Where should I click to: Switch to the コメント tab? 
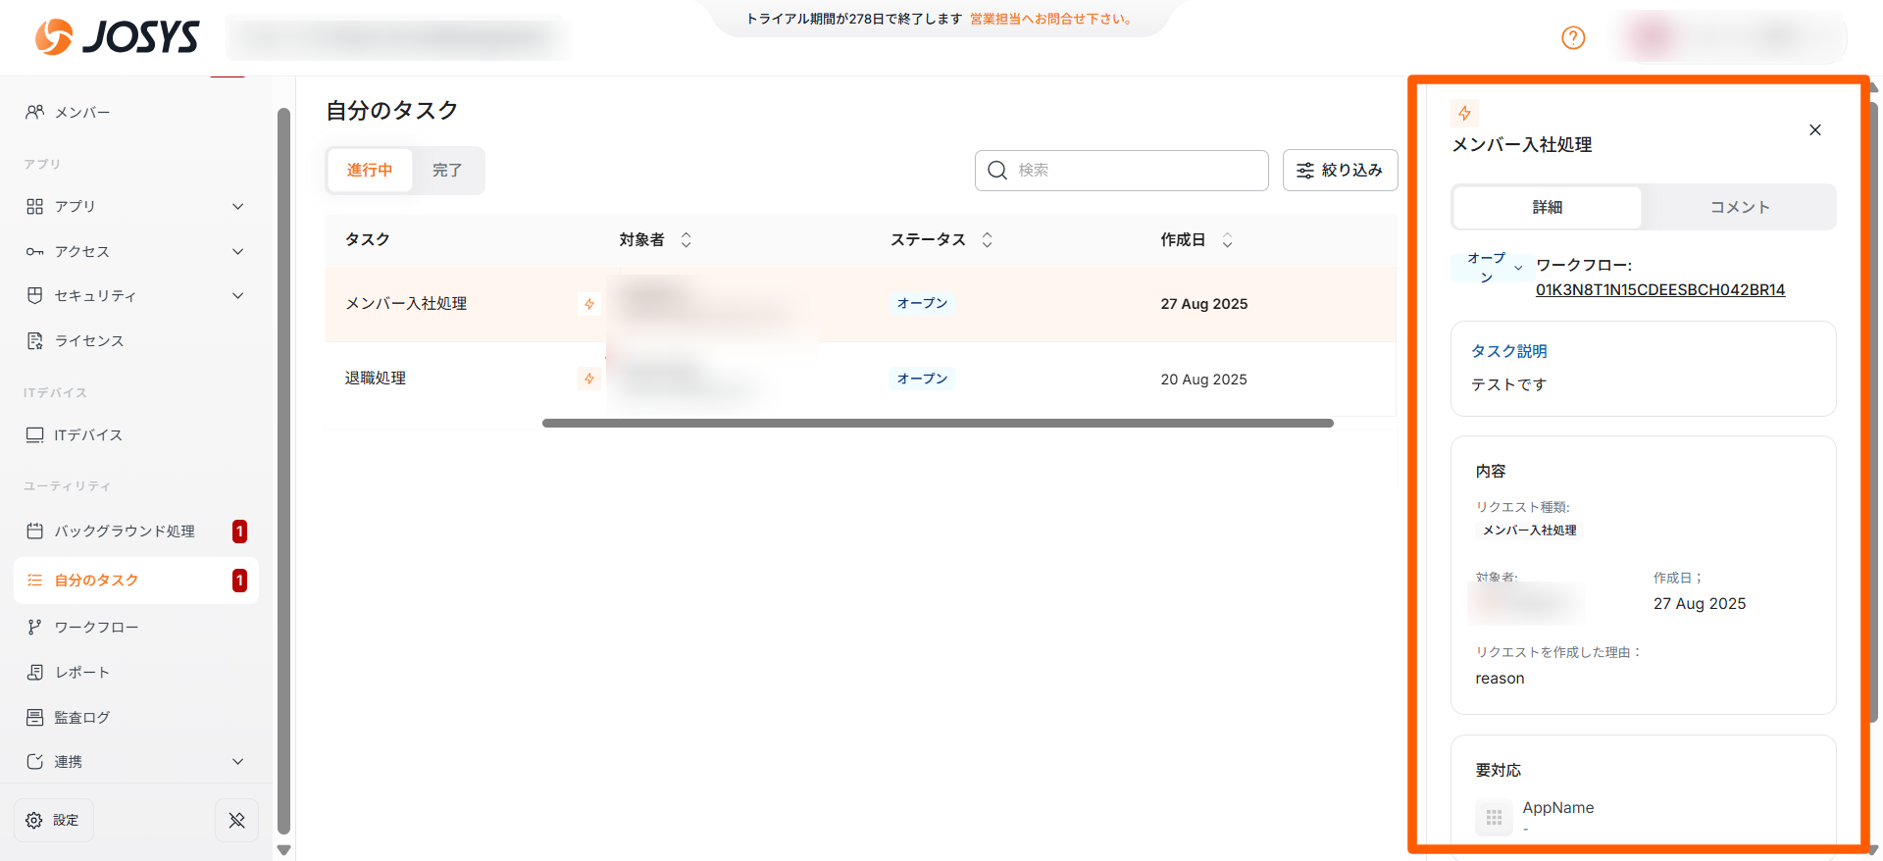[x=1739, y=207]
